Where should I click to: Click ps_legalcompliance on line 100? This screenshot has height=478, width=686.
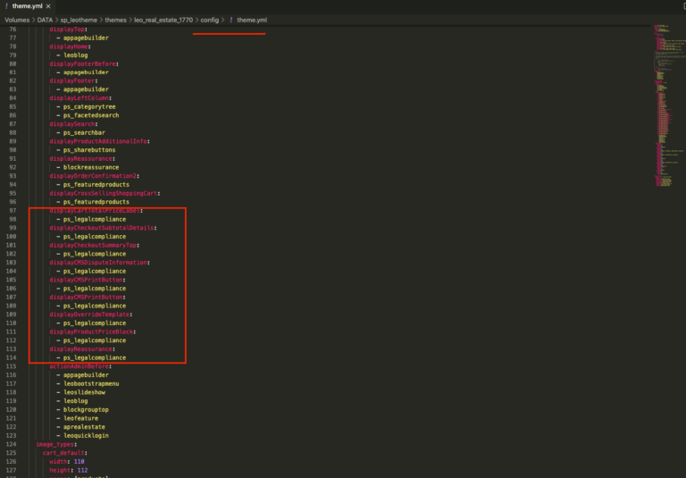(x=95, y=237)
